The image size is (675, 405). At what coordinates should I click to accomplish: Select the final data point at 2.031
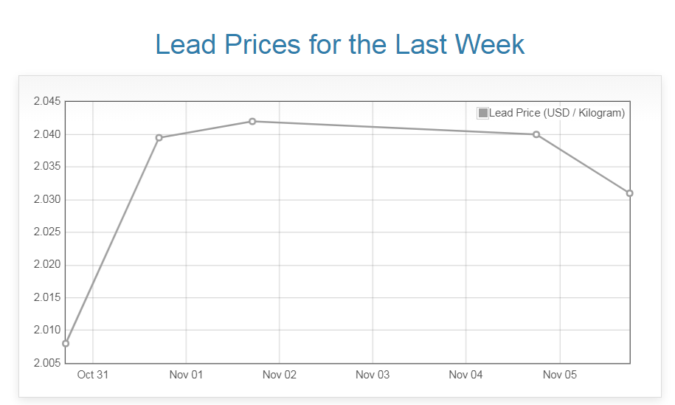[629, 193]
